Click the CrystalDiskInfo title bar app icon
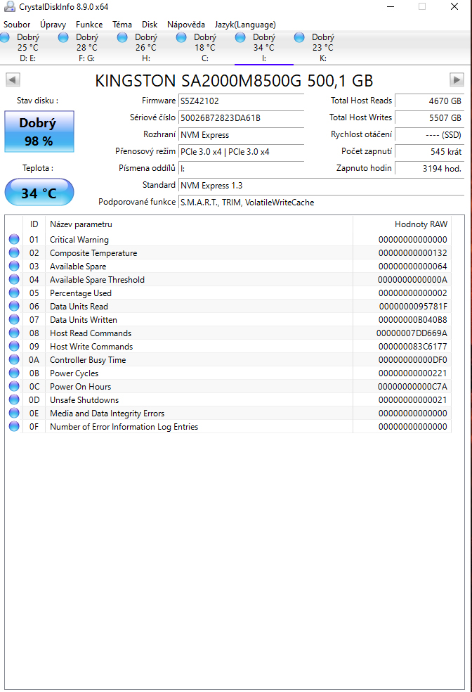The height and width of the screenshot is (692, 472). [x=9, y=6]
